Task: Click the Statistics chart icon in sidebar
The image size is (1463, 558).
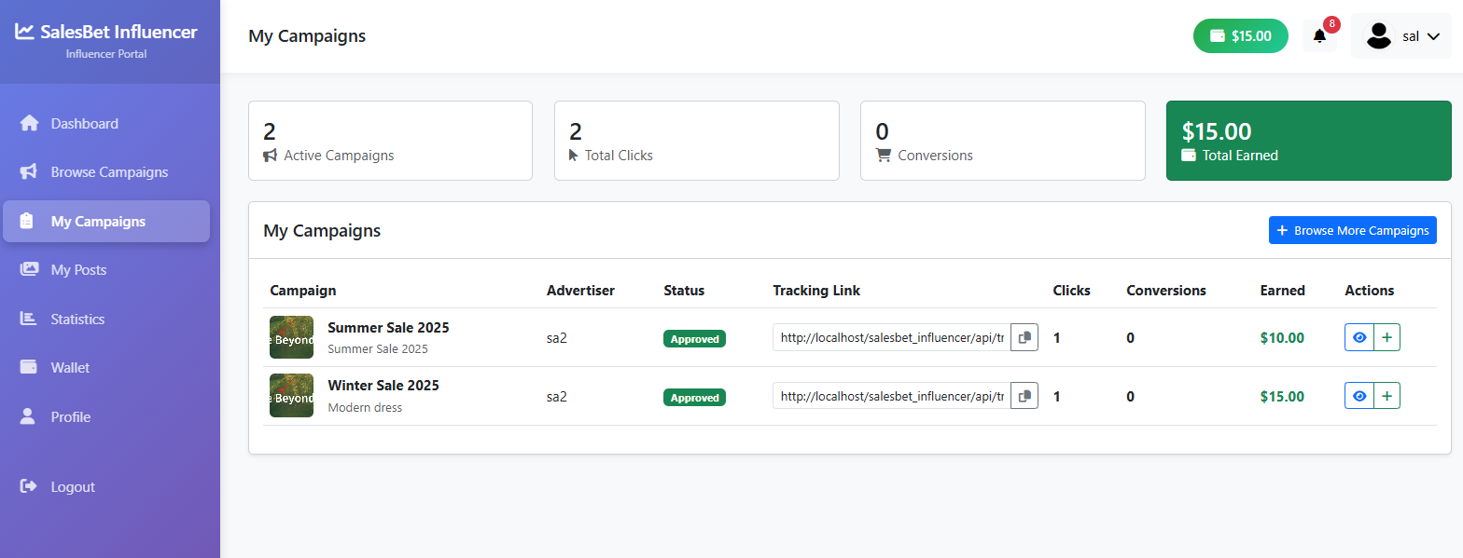Action: click(x=28, y=319)
